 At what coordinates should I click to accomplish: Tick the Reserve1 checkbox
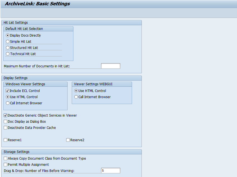(5, 140)
